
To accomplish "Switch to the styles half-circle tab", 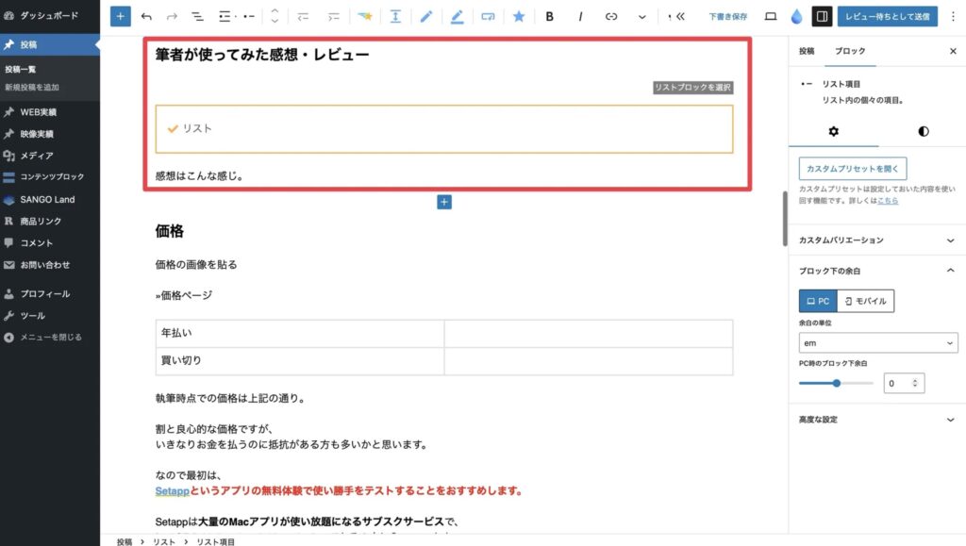I will [x=923, y=131].
